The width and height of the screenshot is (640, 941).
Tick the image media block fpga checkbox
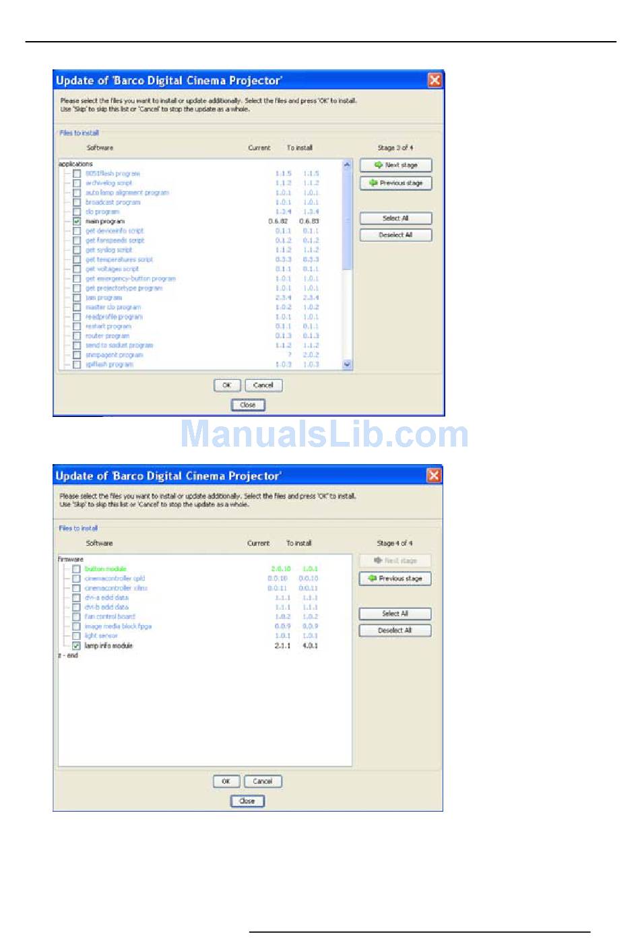point(76,626)
